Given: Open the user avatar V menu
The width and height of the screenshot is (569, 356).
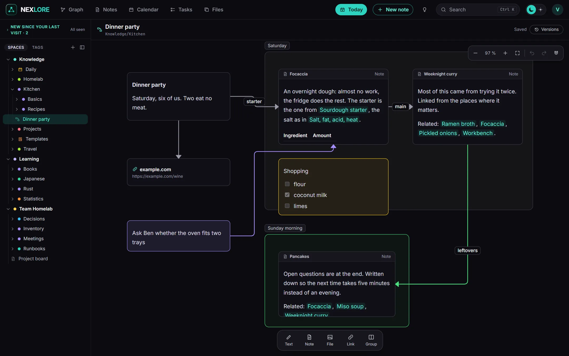Looking at the screenshot, I should coord(557,9).
